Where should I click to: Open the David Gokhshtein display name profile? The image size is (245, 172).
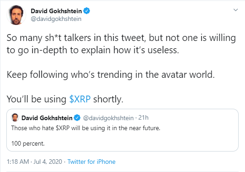click(56, 11)
